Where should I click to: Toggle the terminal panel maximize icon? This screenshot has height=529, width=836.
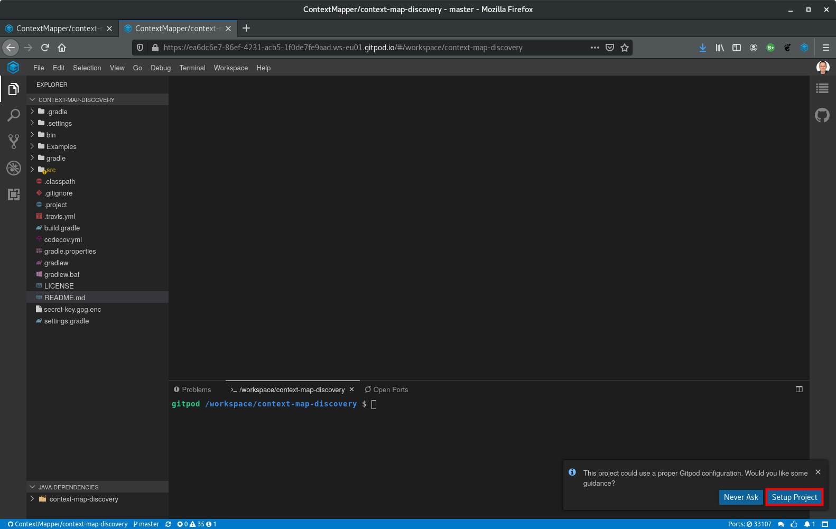point(799,389)
